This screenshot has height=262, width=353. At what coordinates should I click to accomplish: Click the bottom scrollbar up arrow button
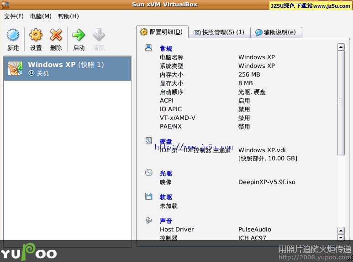pos(341,231)
